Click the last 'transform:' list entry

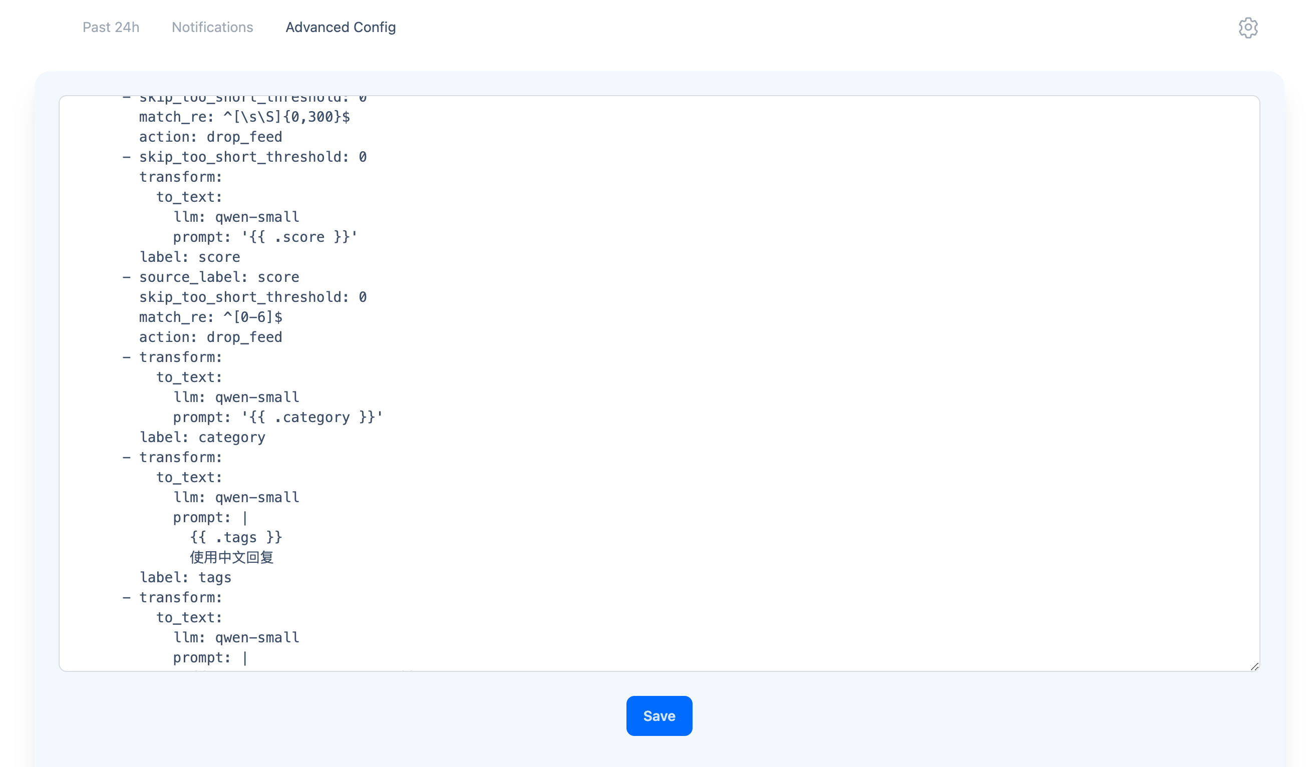pyautogui.click(x=180, y=597)
